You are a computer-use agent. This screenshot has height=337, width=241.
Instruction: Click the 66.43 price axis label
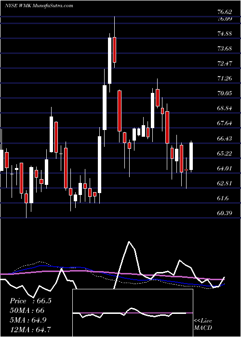point(224,139)
